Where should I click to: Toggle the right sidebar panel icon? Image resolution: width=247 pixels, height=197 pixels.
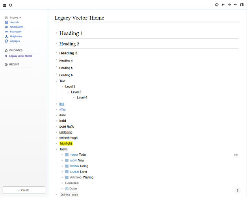point(242,5)
